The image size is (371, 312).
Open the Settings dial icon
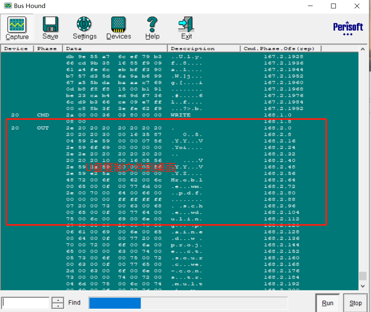[x=84, y=24]
